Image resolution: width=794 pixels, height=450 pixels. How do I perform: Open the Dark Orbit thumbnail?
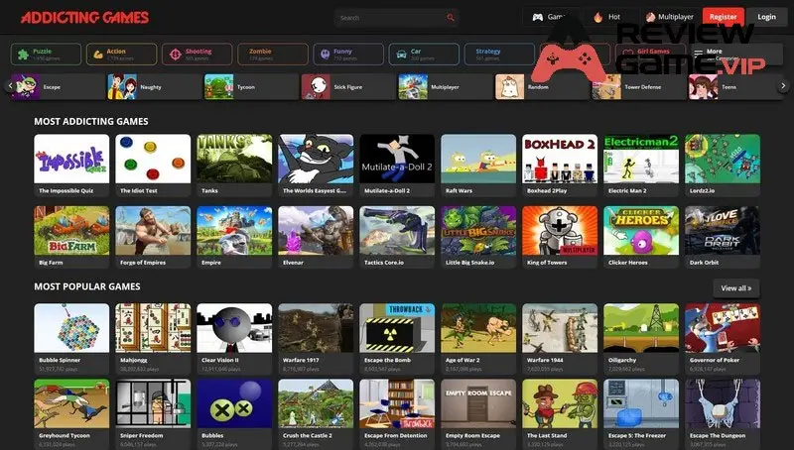coord(723,231)
